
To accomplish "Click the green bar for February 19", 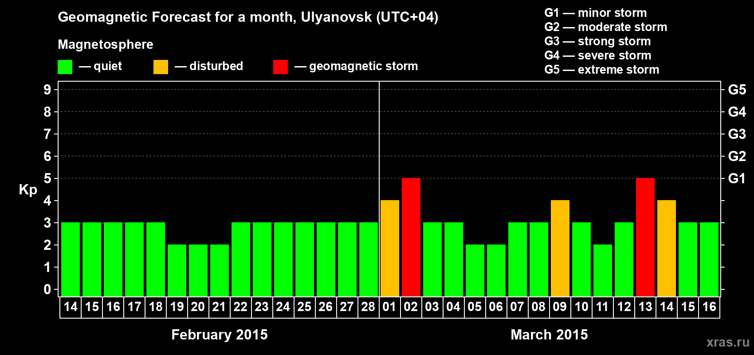I will [177, 270].
